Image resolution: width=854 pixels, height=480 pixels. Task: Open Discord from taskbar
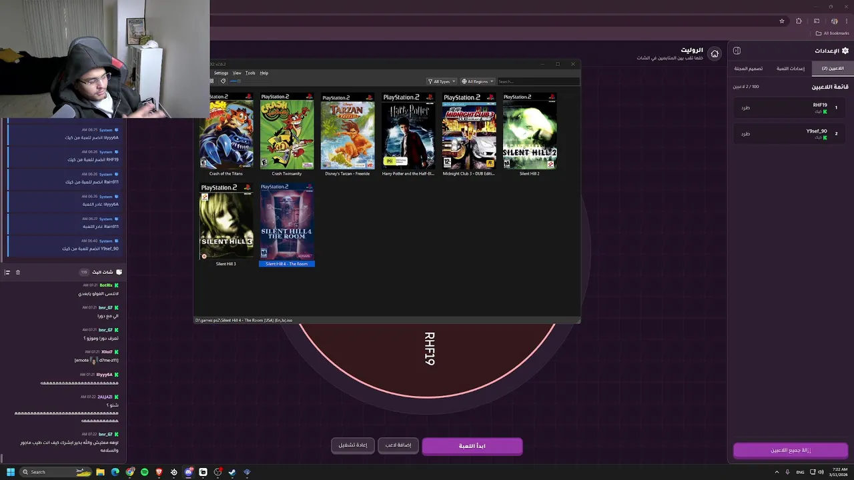click(189, 472)
